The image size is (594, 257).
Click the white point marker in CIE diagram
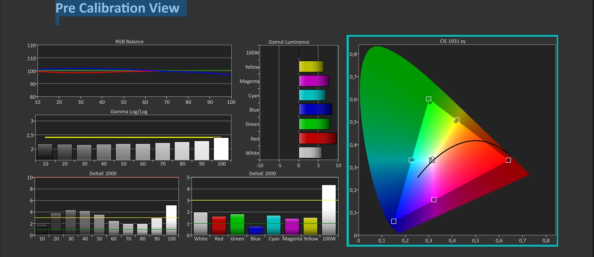(x=432, y=160)
